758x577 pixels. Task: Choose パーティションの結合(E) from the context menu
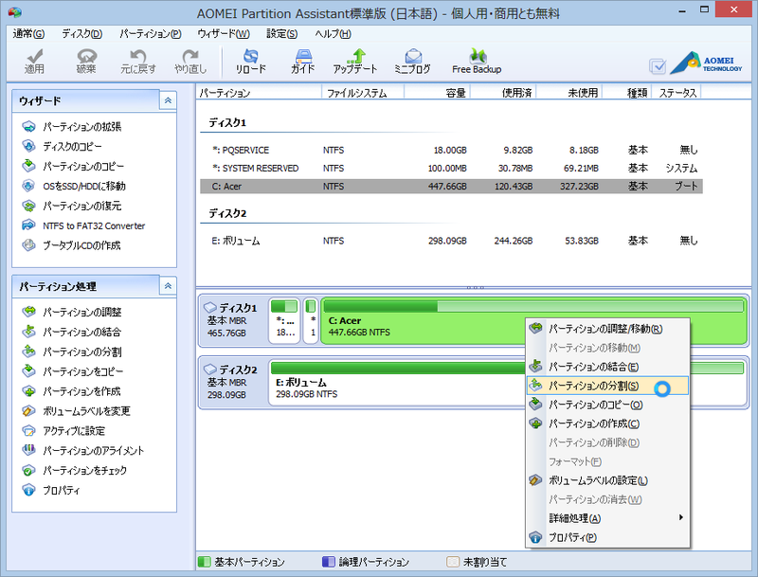[x=607, y=367]
